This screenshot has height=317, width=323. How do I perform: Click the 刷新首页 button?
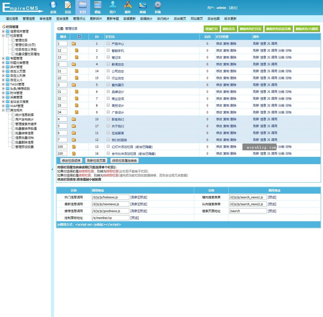pos(229,29)
